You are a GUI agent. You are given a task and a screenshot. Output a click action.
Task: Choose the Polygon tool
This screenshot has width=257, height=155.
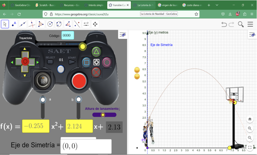(x=41, y=24)
